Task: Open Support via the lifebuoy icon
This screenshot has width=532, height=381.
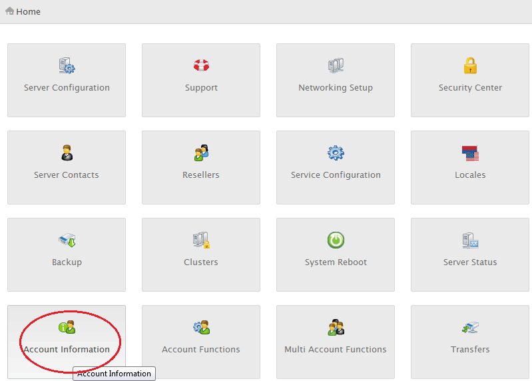Action: click(x=201, y=65)
